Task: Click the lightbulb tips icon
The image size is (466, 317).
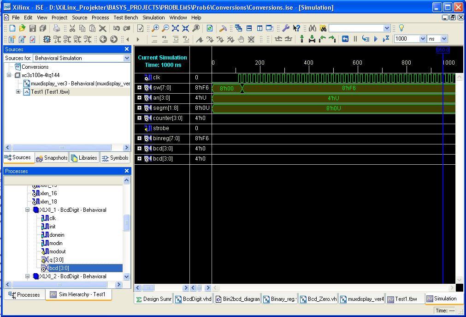Action: [401, 28]
